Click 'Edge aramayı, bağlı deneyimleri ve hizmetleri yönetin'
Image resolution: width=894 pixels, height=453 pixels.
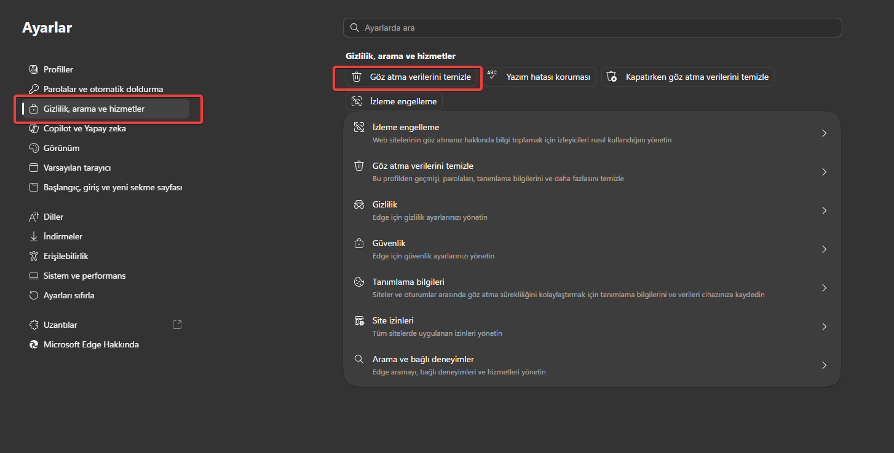(x=459, y=372)
